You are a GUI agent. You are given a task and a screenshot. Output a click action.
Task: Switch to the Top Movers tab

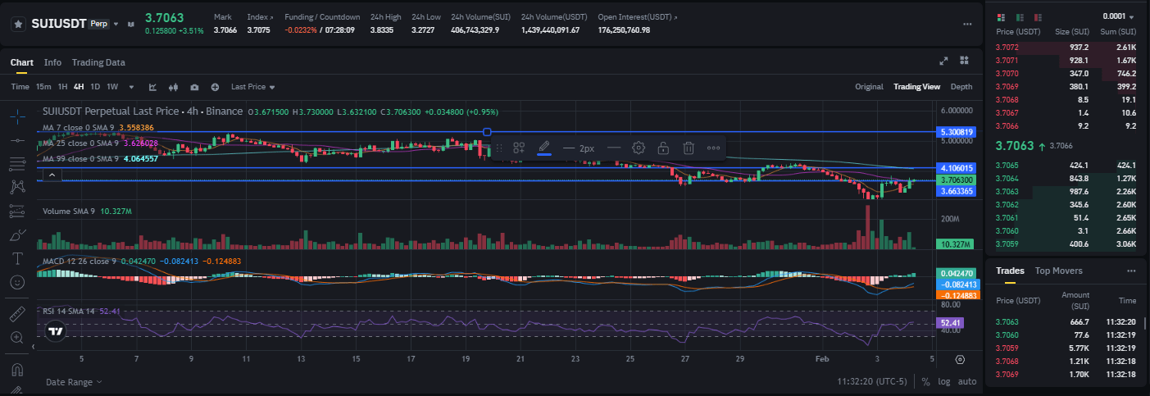point(1058,271)
